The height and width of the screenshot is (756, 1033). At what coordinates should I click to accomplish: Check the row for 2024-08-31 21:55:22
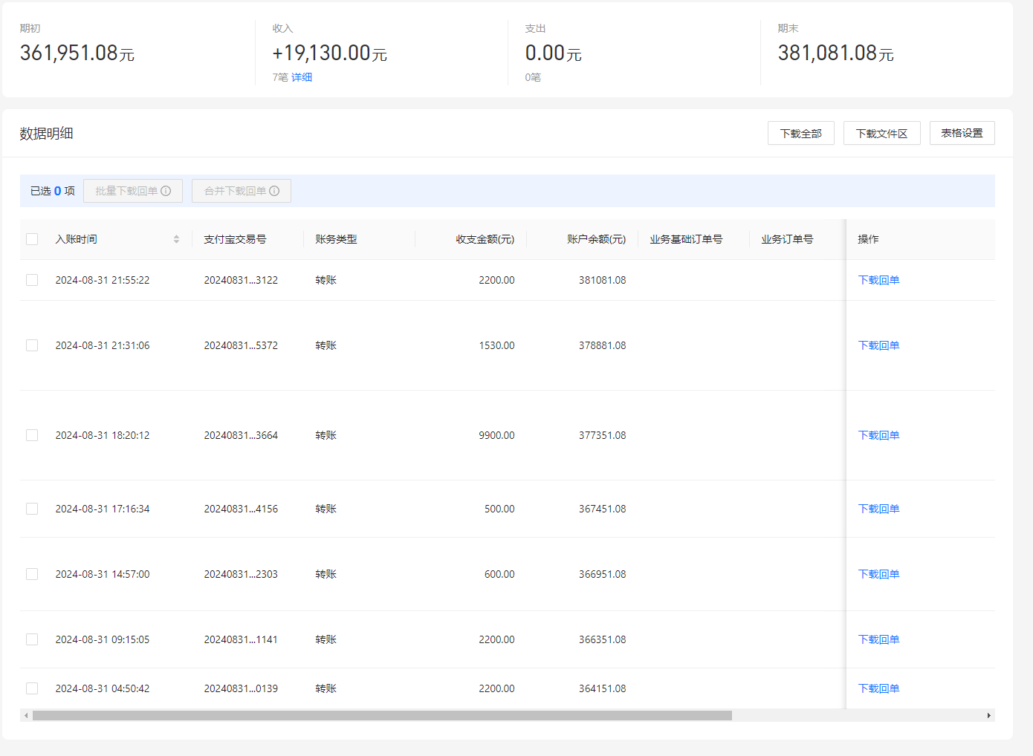click(x=32, y=280)
